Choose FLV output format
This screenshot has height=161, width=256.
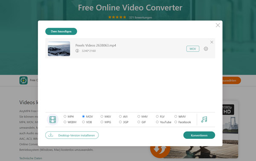click(x=157, y=116)
